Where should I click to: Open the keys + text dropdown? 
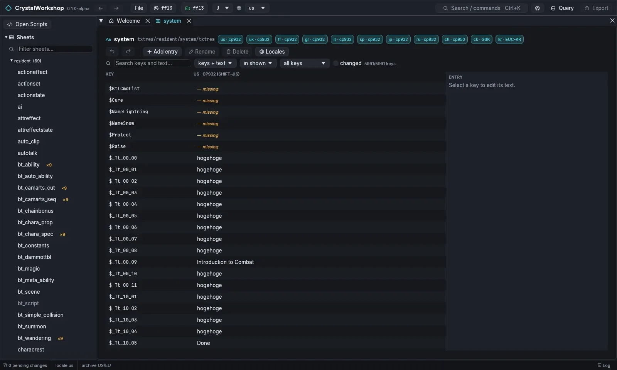click(x=215, y=63)
